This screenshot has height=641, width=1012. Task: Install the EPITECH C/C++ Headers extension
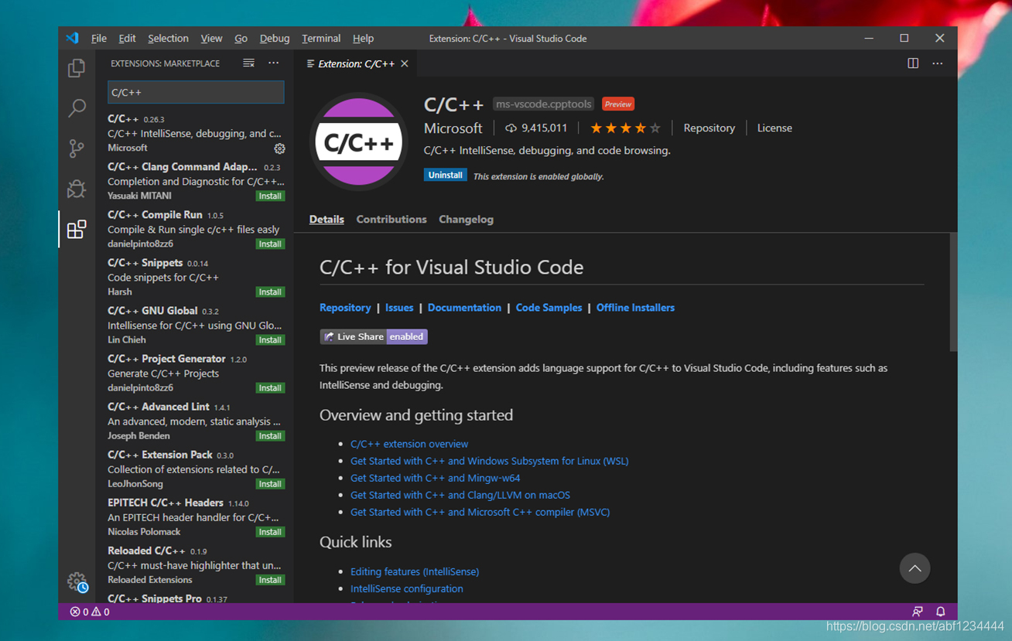pos(270,532)
